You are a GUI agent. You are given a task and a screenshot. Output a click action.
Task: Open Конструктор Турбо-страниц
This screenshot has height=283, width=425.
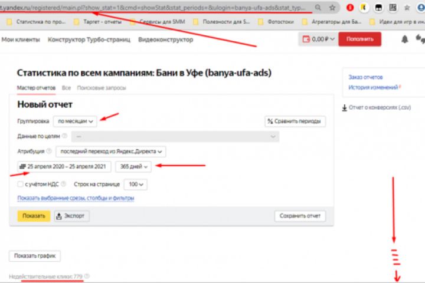click(x=89, y=40)
